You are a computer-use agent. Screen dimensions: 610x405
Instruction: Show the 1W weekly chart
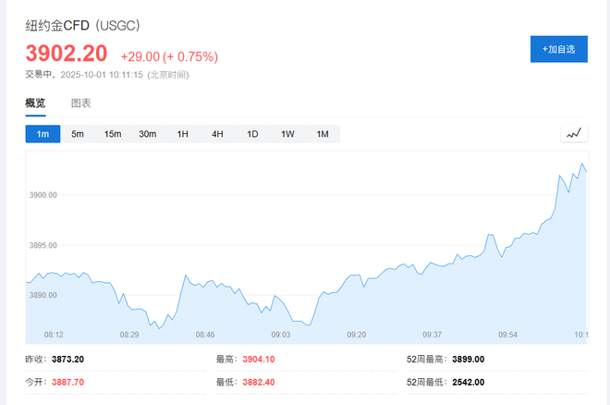(287, 134)
